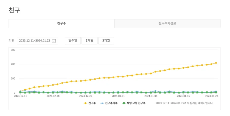The width and height of the screenshot is (230, 116).
Task: Click the date range field 2023.12.11~2024.01.22
Action: pos(37,41)
